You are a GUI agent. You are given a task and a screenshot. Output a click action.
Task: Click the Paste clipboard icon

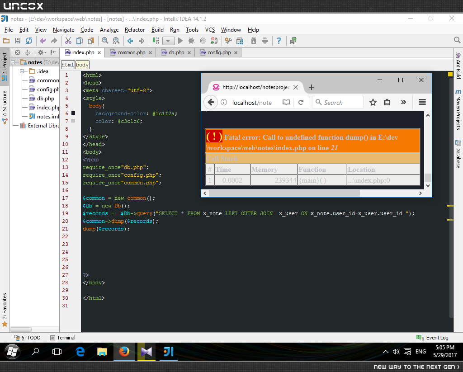90,41
